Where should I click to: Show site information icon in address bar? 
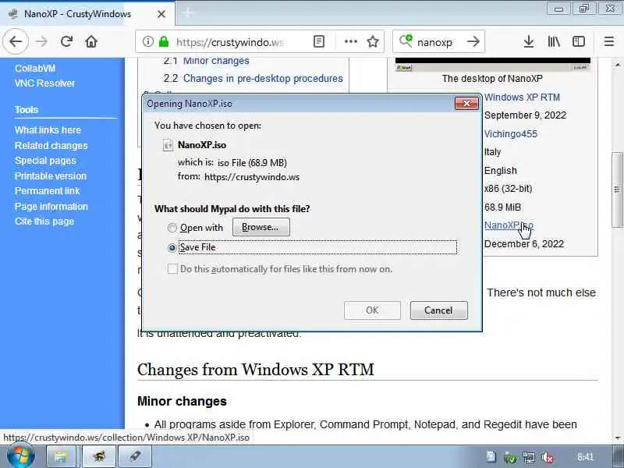pyautogui.click(x=147, y=41)
